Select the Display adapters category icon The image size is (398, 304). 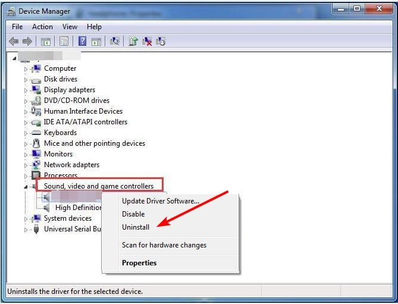click(x=36, y=90)
